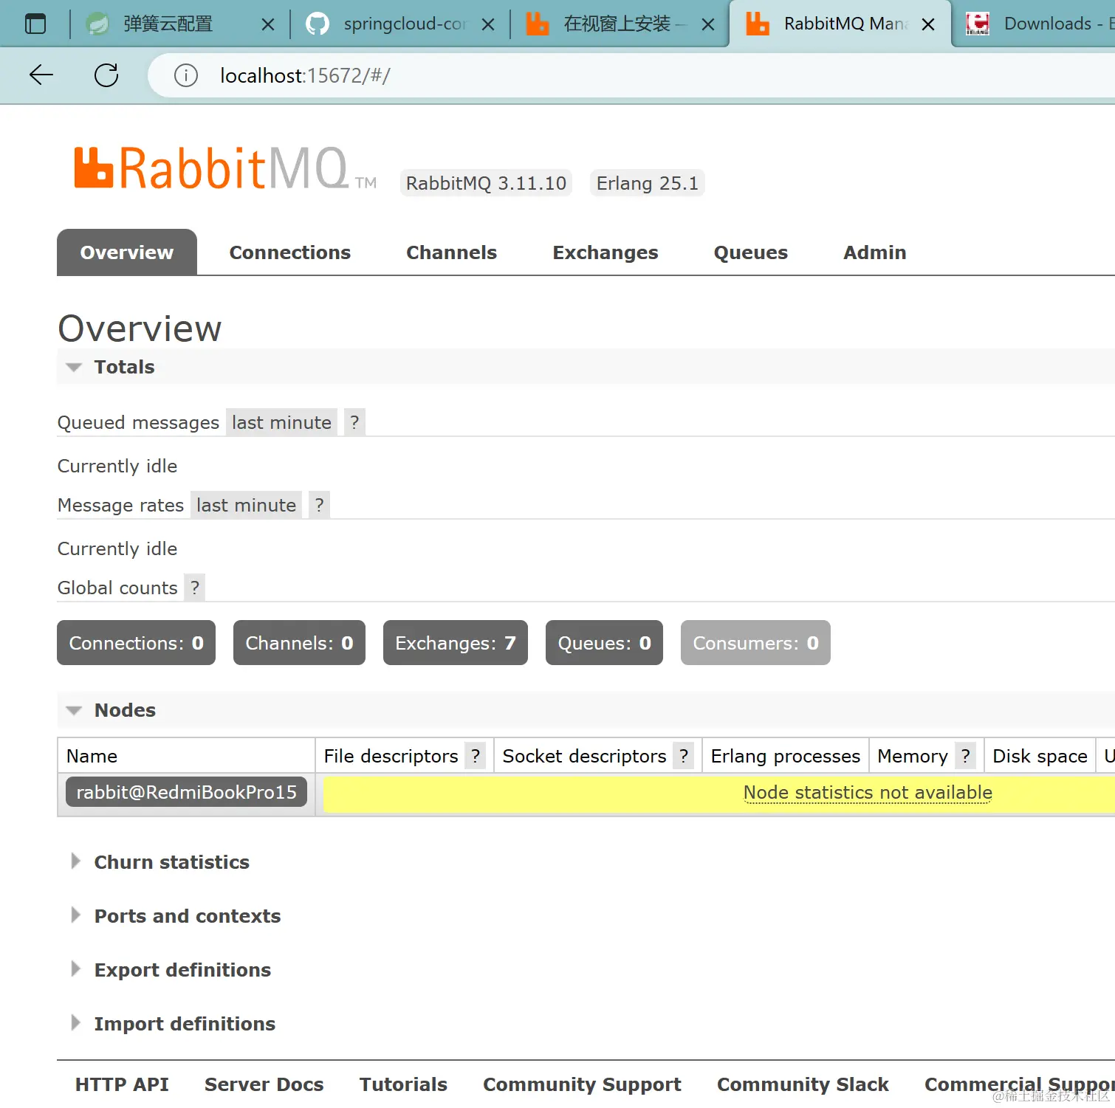Open help for Memory column
1115x1108 pixels.
[965, 756]
